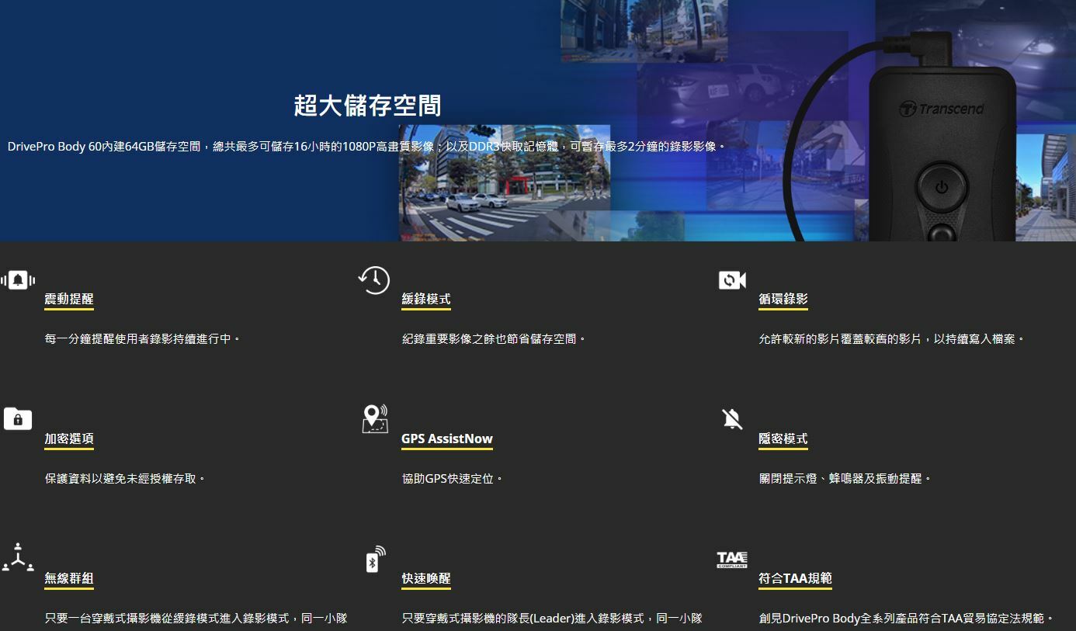Click the TAA compliant logo icon

pyautogui.click(x=732, y=560)
